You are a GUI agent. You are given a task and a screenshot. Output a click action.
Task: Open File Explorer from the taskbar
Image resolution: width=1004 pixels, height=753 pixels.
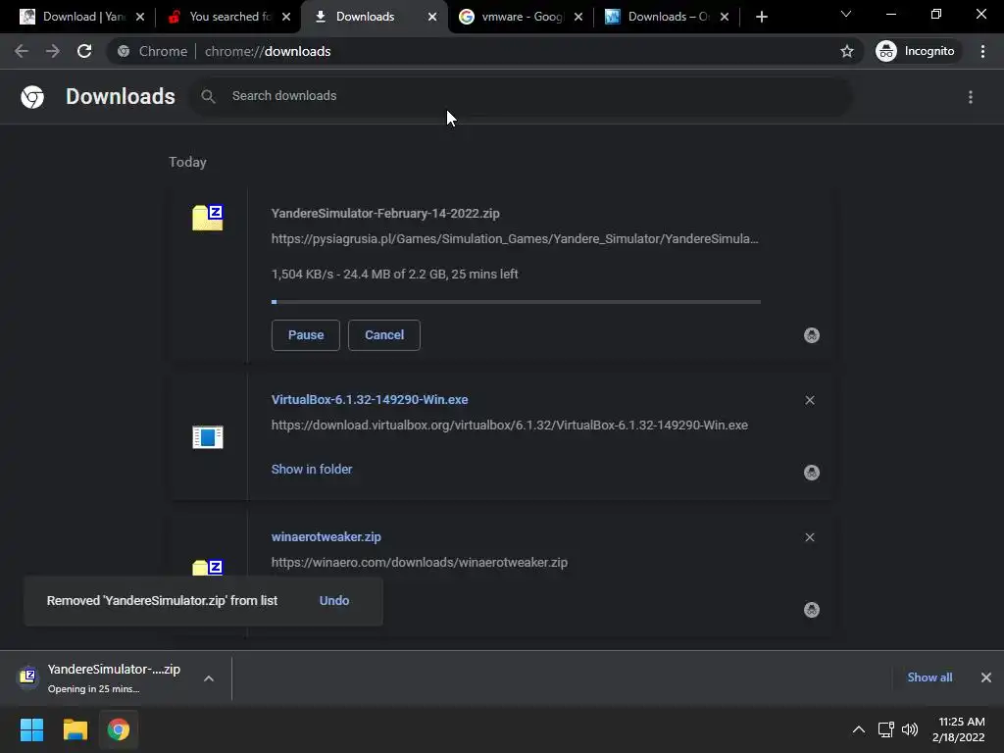point(75,729)
